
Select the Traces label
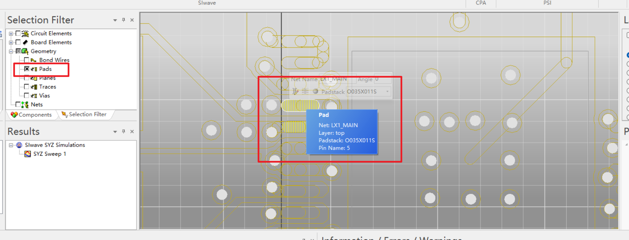(x=48, y=87)
